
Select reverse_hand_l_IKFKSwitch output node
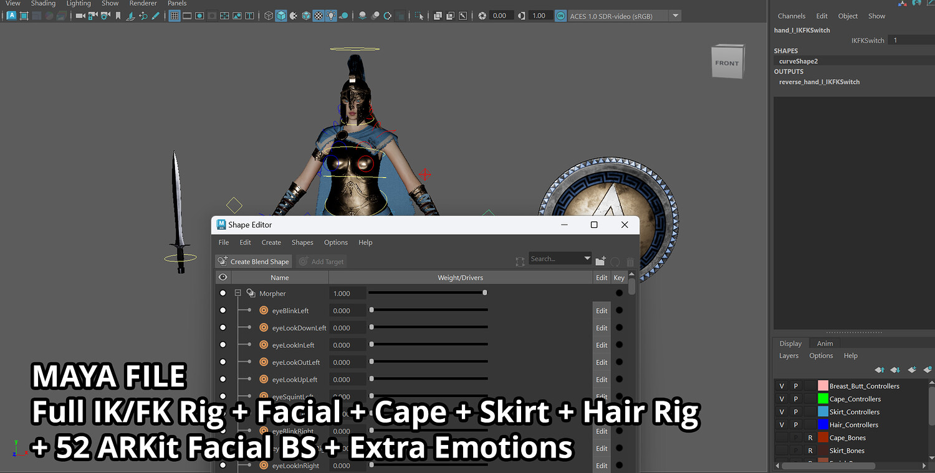click(x=819, y=82)
